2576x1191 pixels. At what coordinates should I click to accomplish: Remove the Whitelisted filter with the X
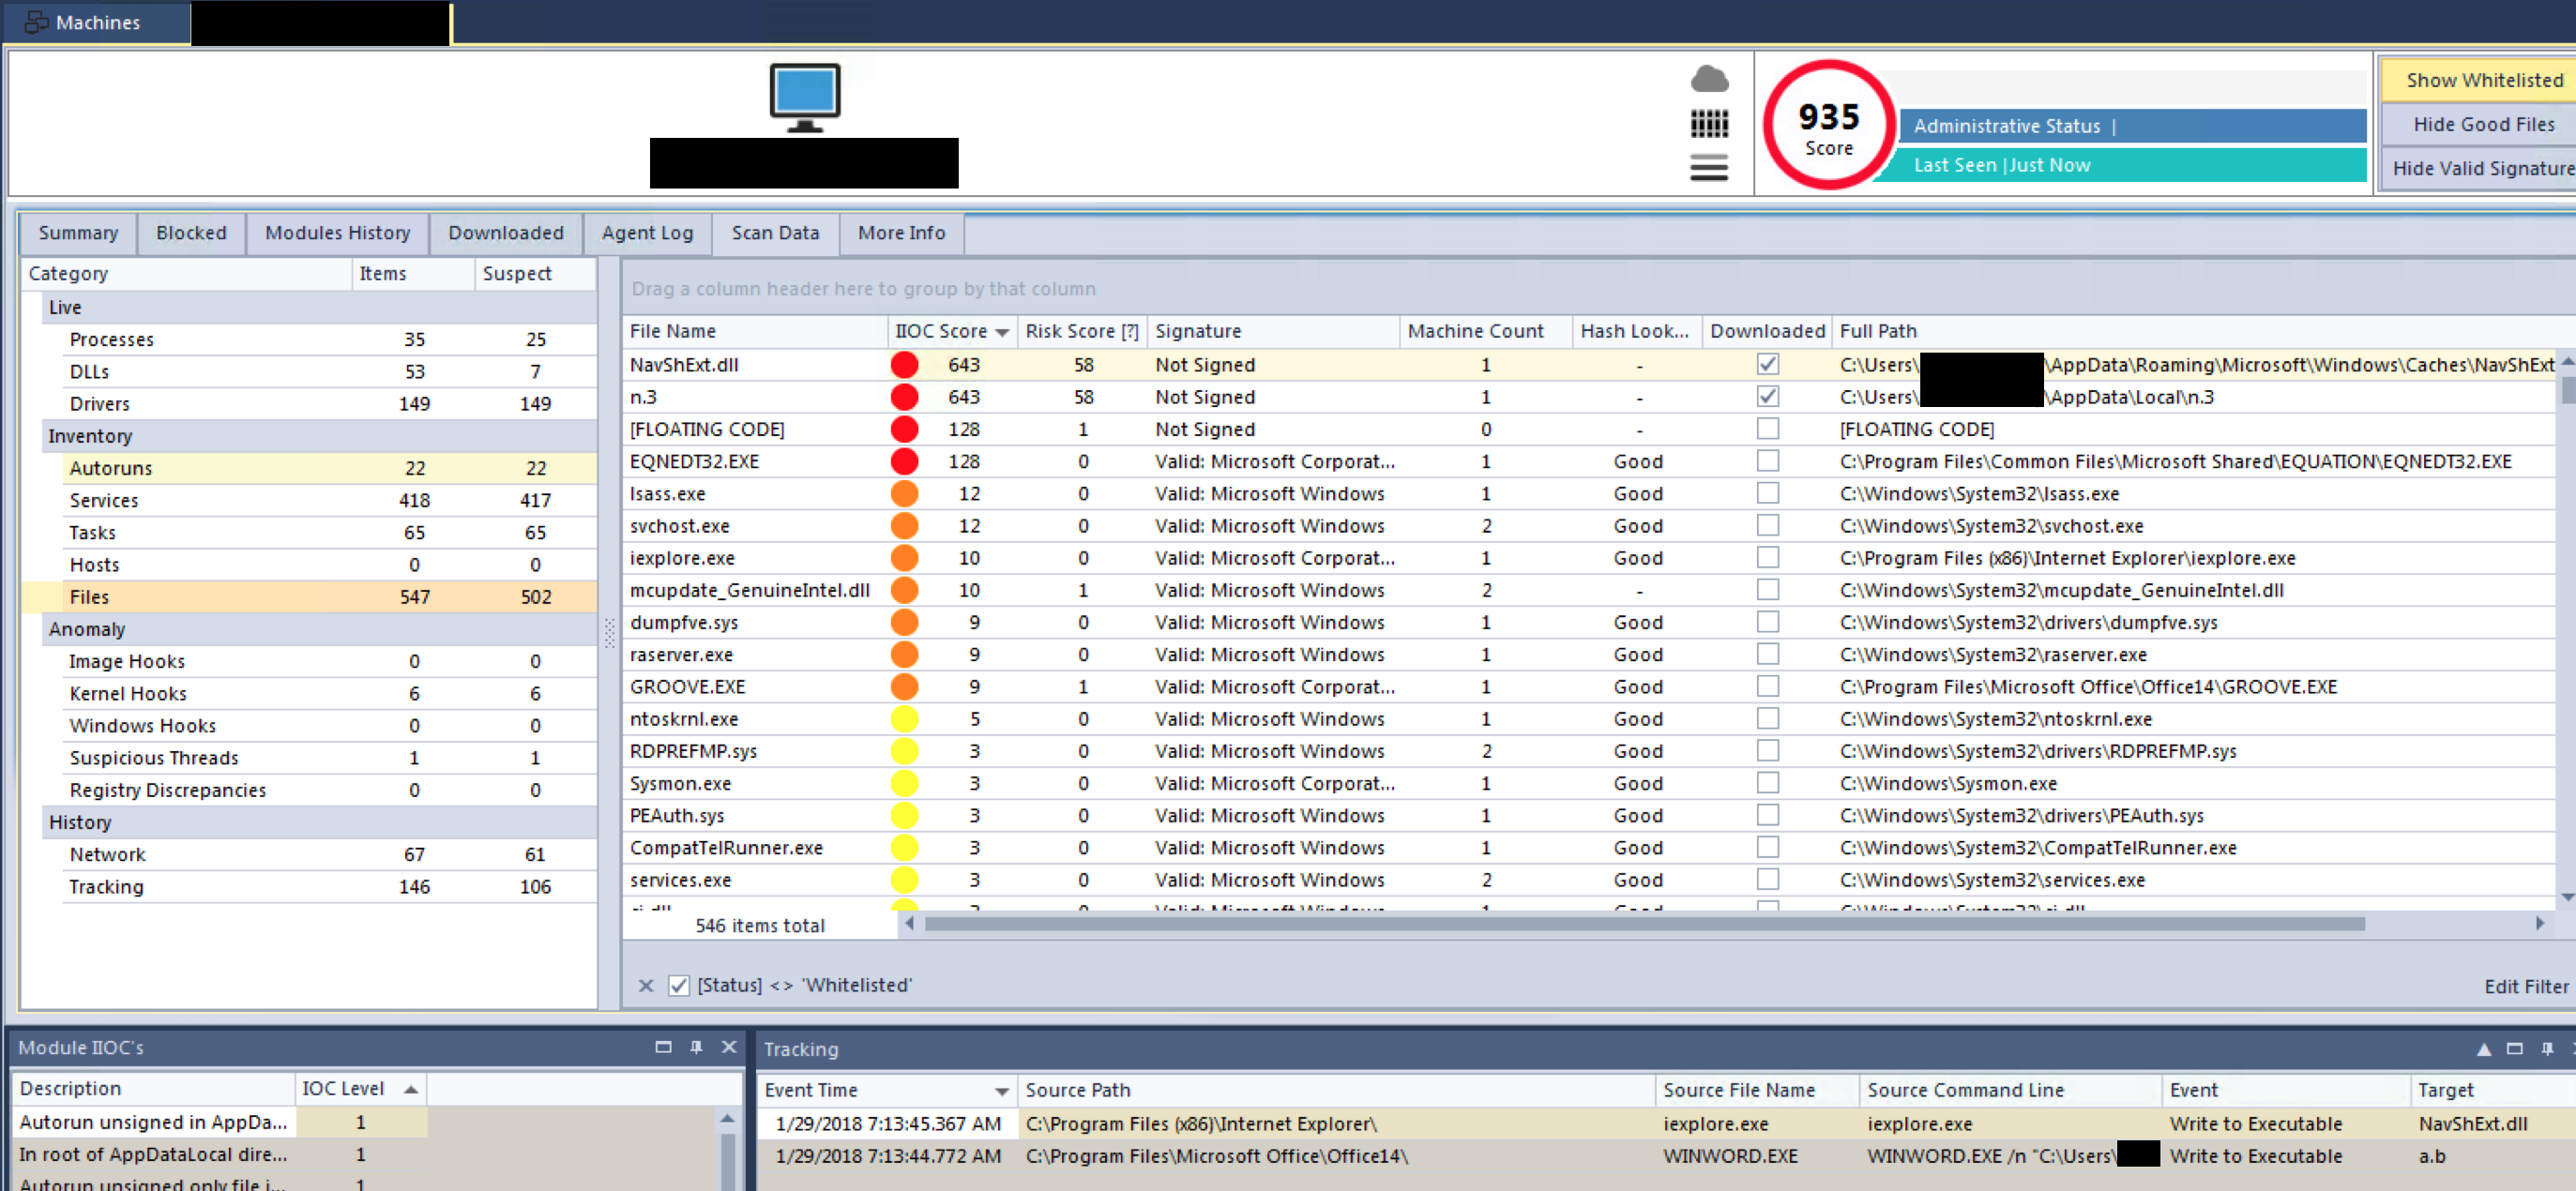tap(646, 986)
